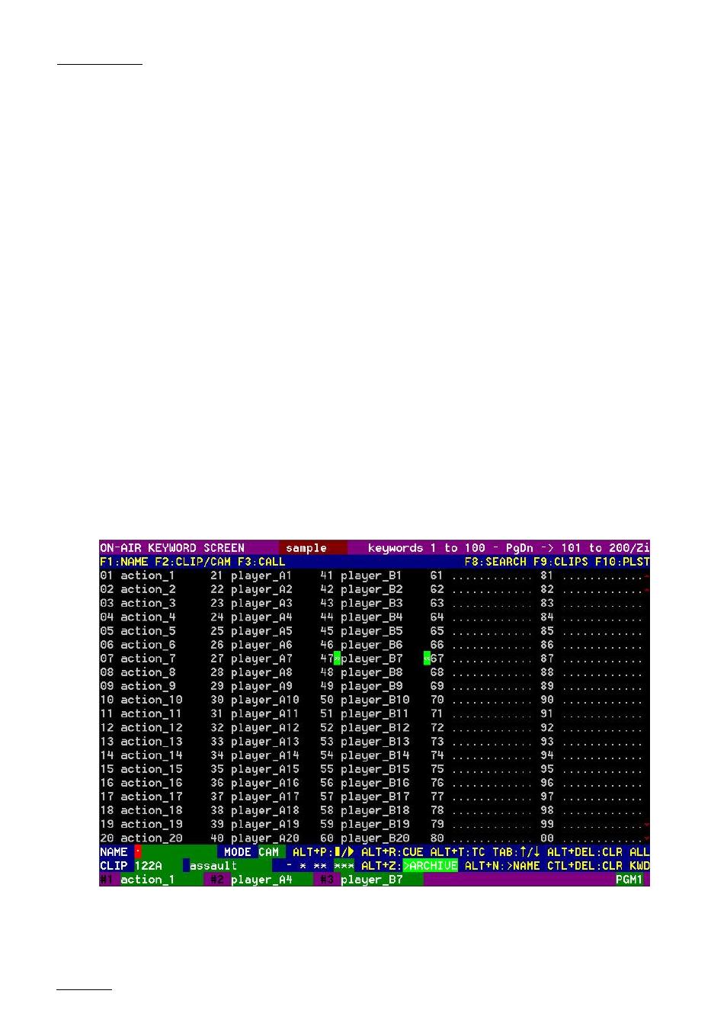
Task: Select empty keyword slot 80
Action: tap(482, 838)
